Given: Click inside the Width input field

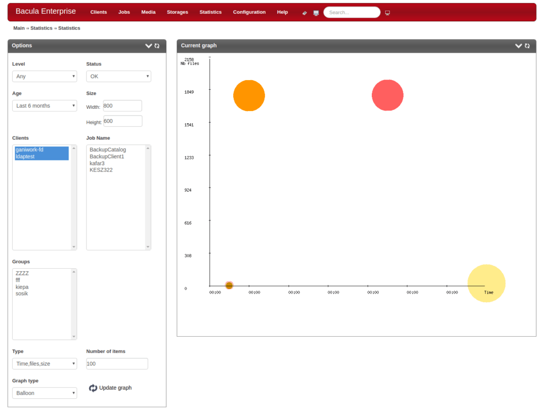Looking at the screenshot, I should [x=122, y=106].
